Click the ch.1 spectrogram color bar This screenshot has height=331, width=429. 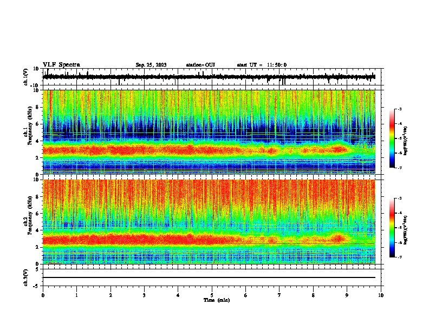392,138
